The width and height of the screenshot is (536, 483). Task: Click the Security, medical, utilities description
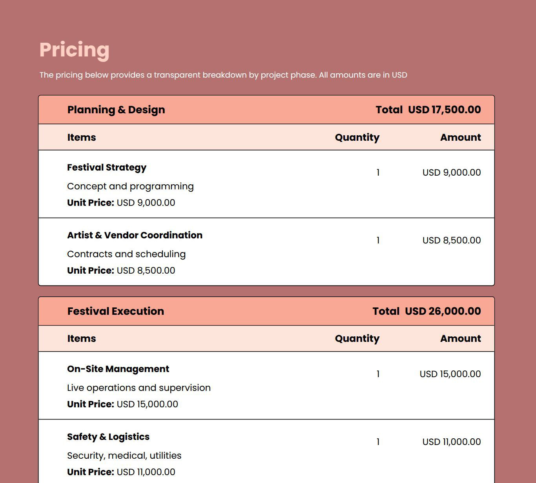[124, 456]
